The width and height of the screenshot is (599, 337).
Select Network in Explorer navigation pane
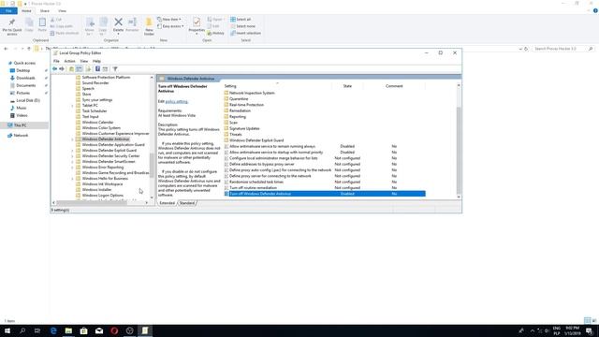[x=21, y=135]
